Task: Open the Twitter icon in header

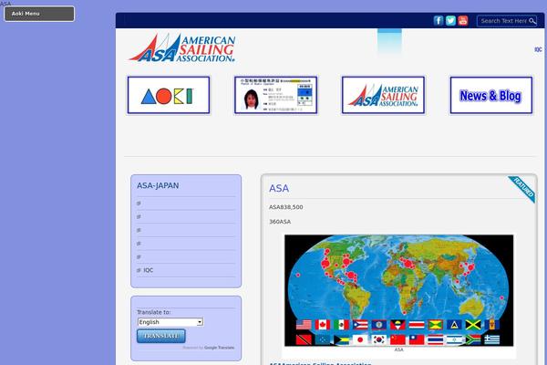Action: [x=450, y=21]
